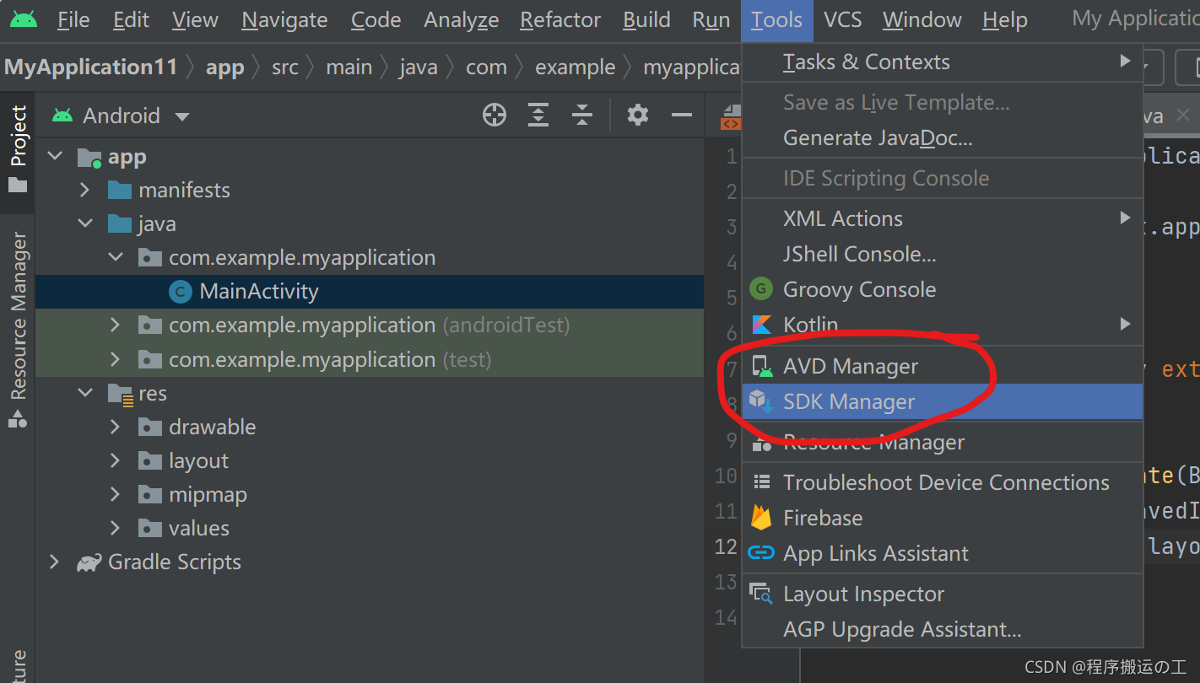The width and height of the screenshot is (1200, 683).
Task: Click the Groovy Console G icon
Action: 761,289
